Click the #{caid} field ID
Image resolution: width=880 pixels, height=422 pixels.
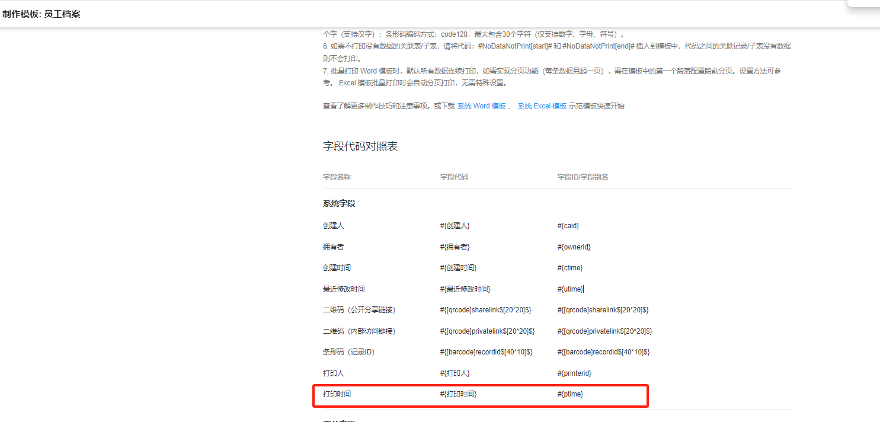568,226
